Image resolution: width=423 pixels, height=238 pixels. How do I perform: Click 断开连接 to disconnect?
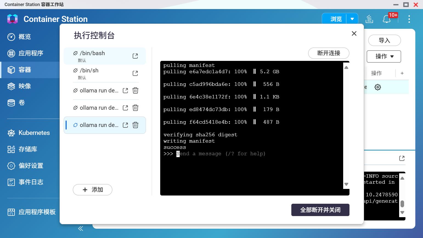point(329,53)
